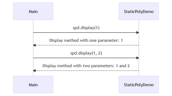This screenshot has height=96, width=172.
Task: Click where spd.display(1) arrow leaves the Main lifeline
Action: click(x=33, y=33)
